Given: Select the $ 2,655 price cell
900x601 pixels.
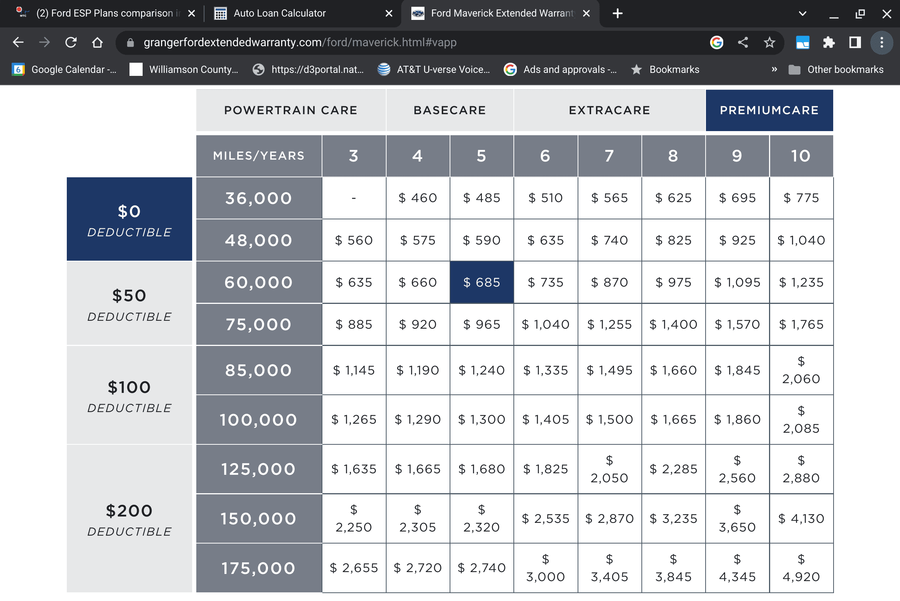Looking at the screenshot, I should point(354,568).
